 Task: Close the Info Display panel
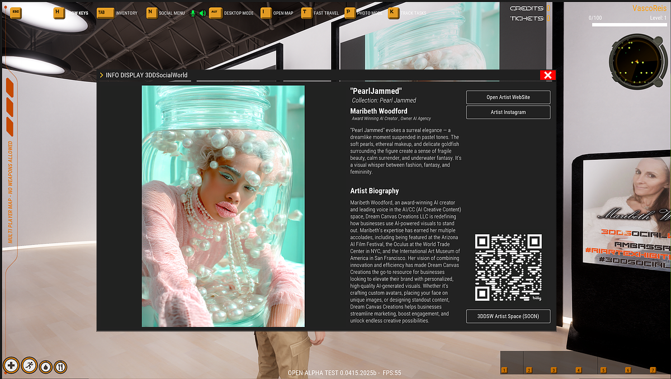[x=547, y=75]
